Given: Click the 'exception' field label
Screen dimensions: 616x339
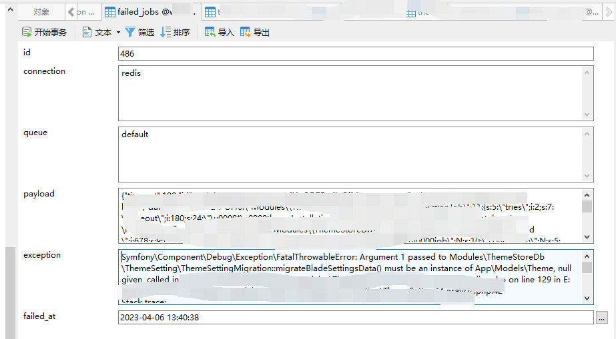Looking at the screenshot, I should [42, 254].
